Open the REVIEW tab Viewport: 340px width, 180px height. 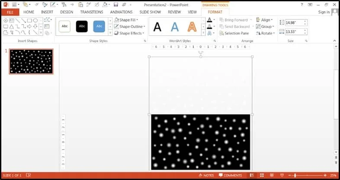pos(174,12)
